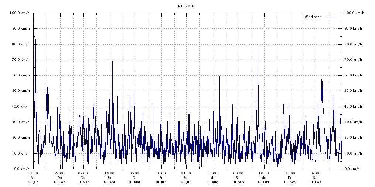Select the Windboen legend label
Screen dimensions: 375x187
coord(313,17)
